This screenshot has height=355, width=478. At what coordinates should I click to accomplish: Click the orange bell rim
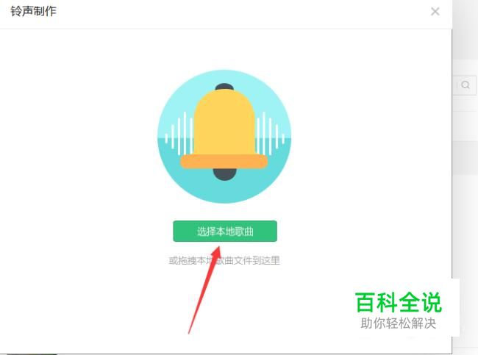[224, 162]
